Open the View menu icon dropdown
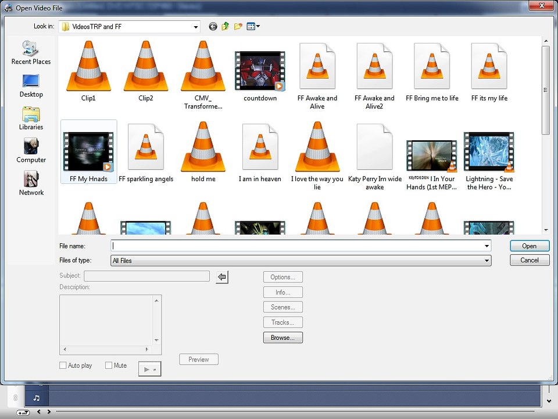Viewport: 558px width, 419px height. 253,26
